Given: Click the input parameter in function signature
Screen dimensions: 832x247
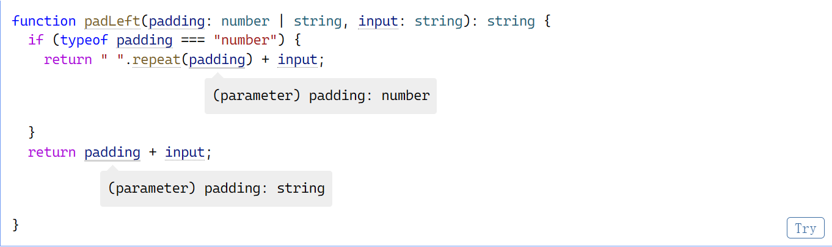Looking at the screenshot, I should click(378, 21).
